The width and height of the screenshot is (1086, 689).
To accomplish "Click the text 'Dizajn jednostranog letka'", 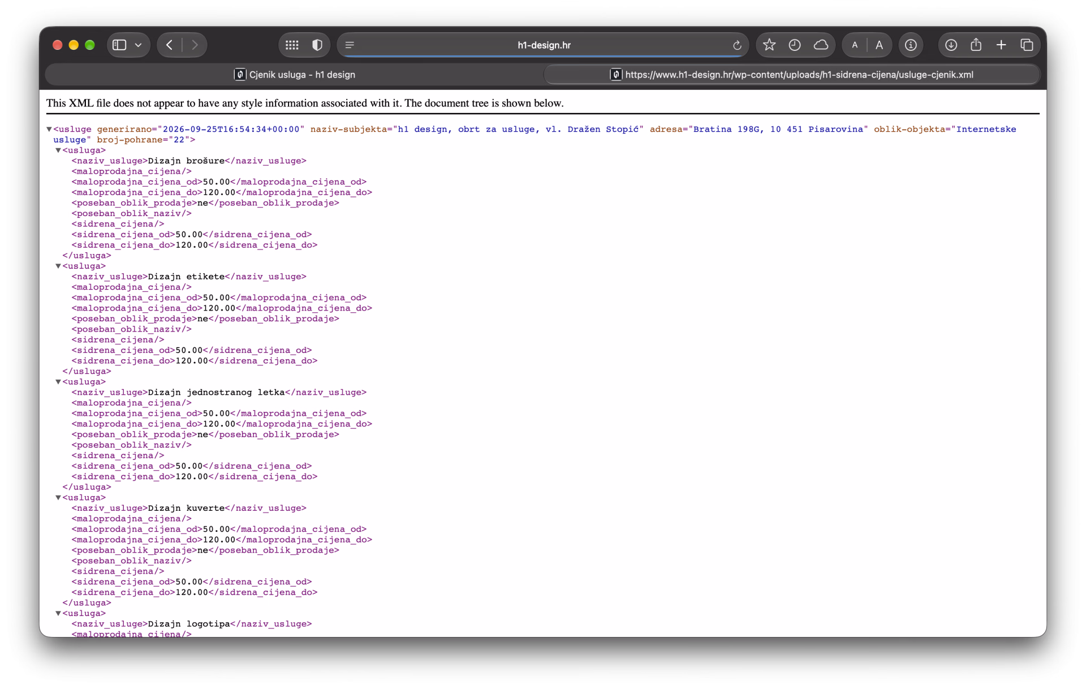I will pyautogui.click(x=217, y=393).
